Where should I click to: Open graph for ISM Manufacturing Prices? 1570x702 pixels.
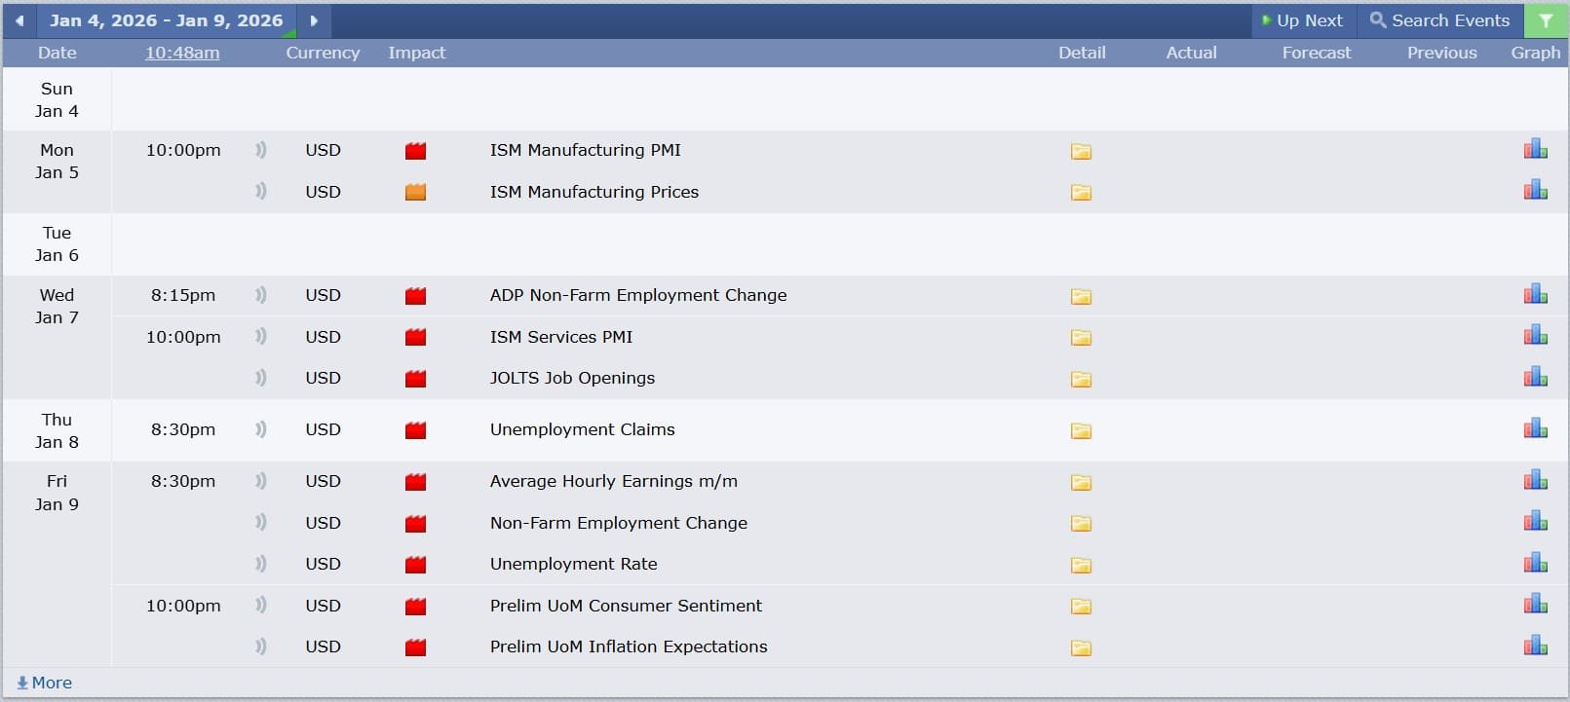1535,190
